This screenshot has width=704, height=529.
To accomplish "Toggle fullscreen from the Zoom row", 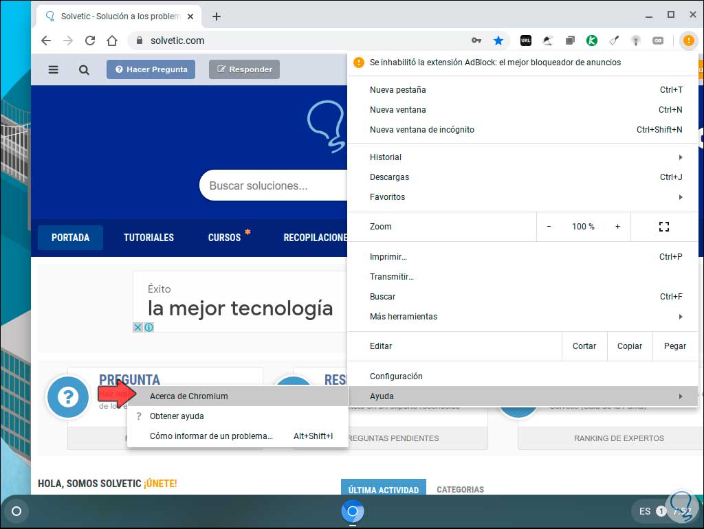I will [x=664, y=227].
